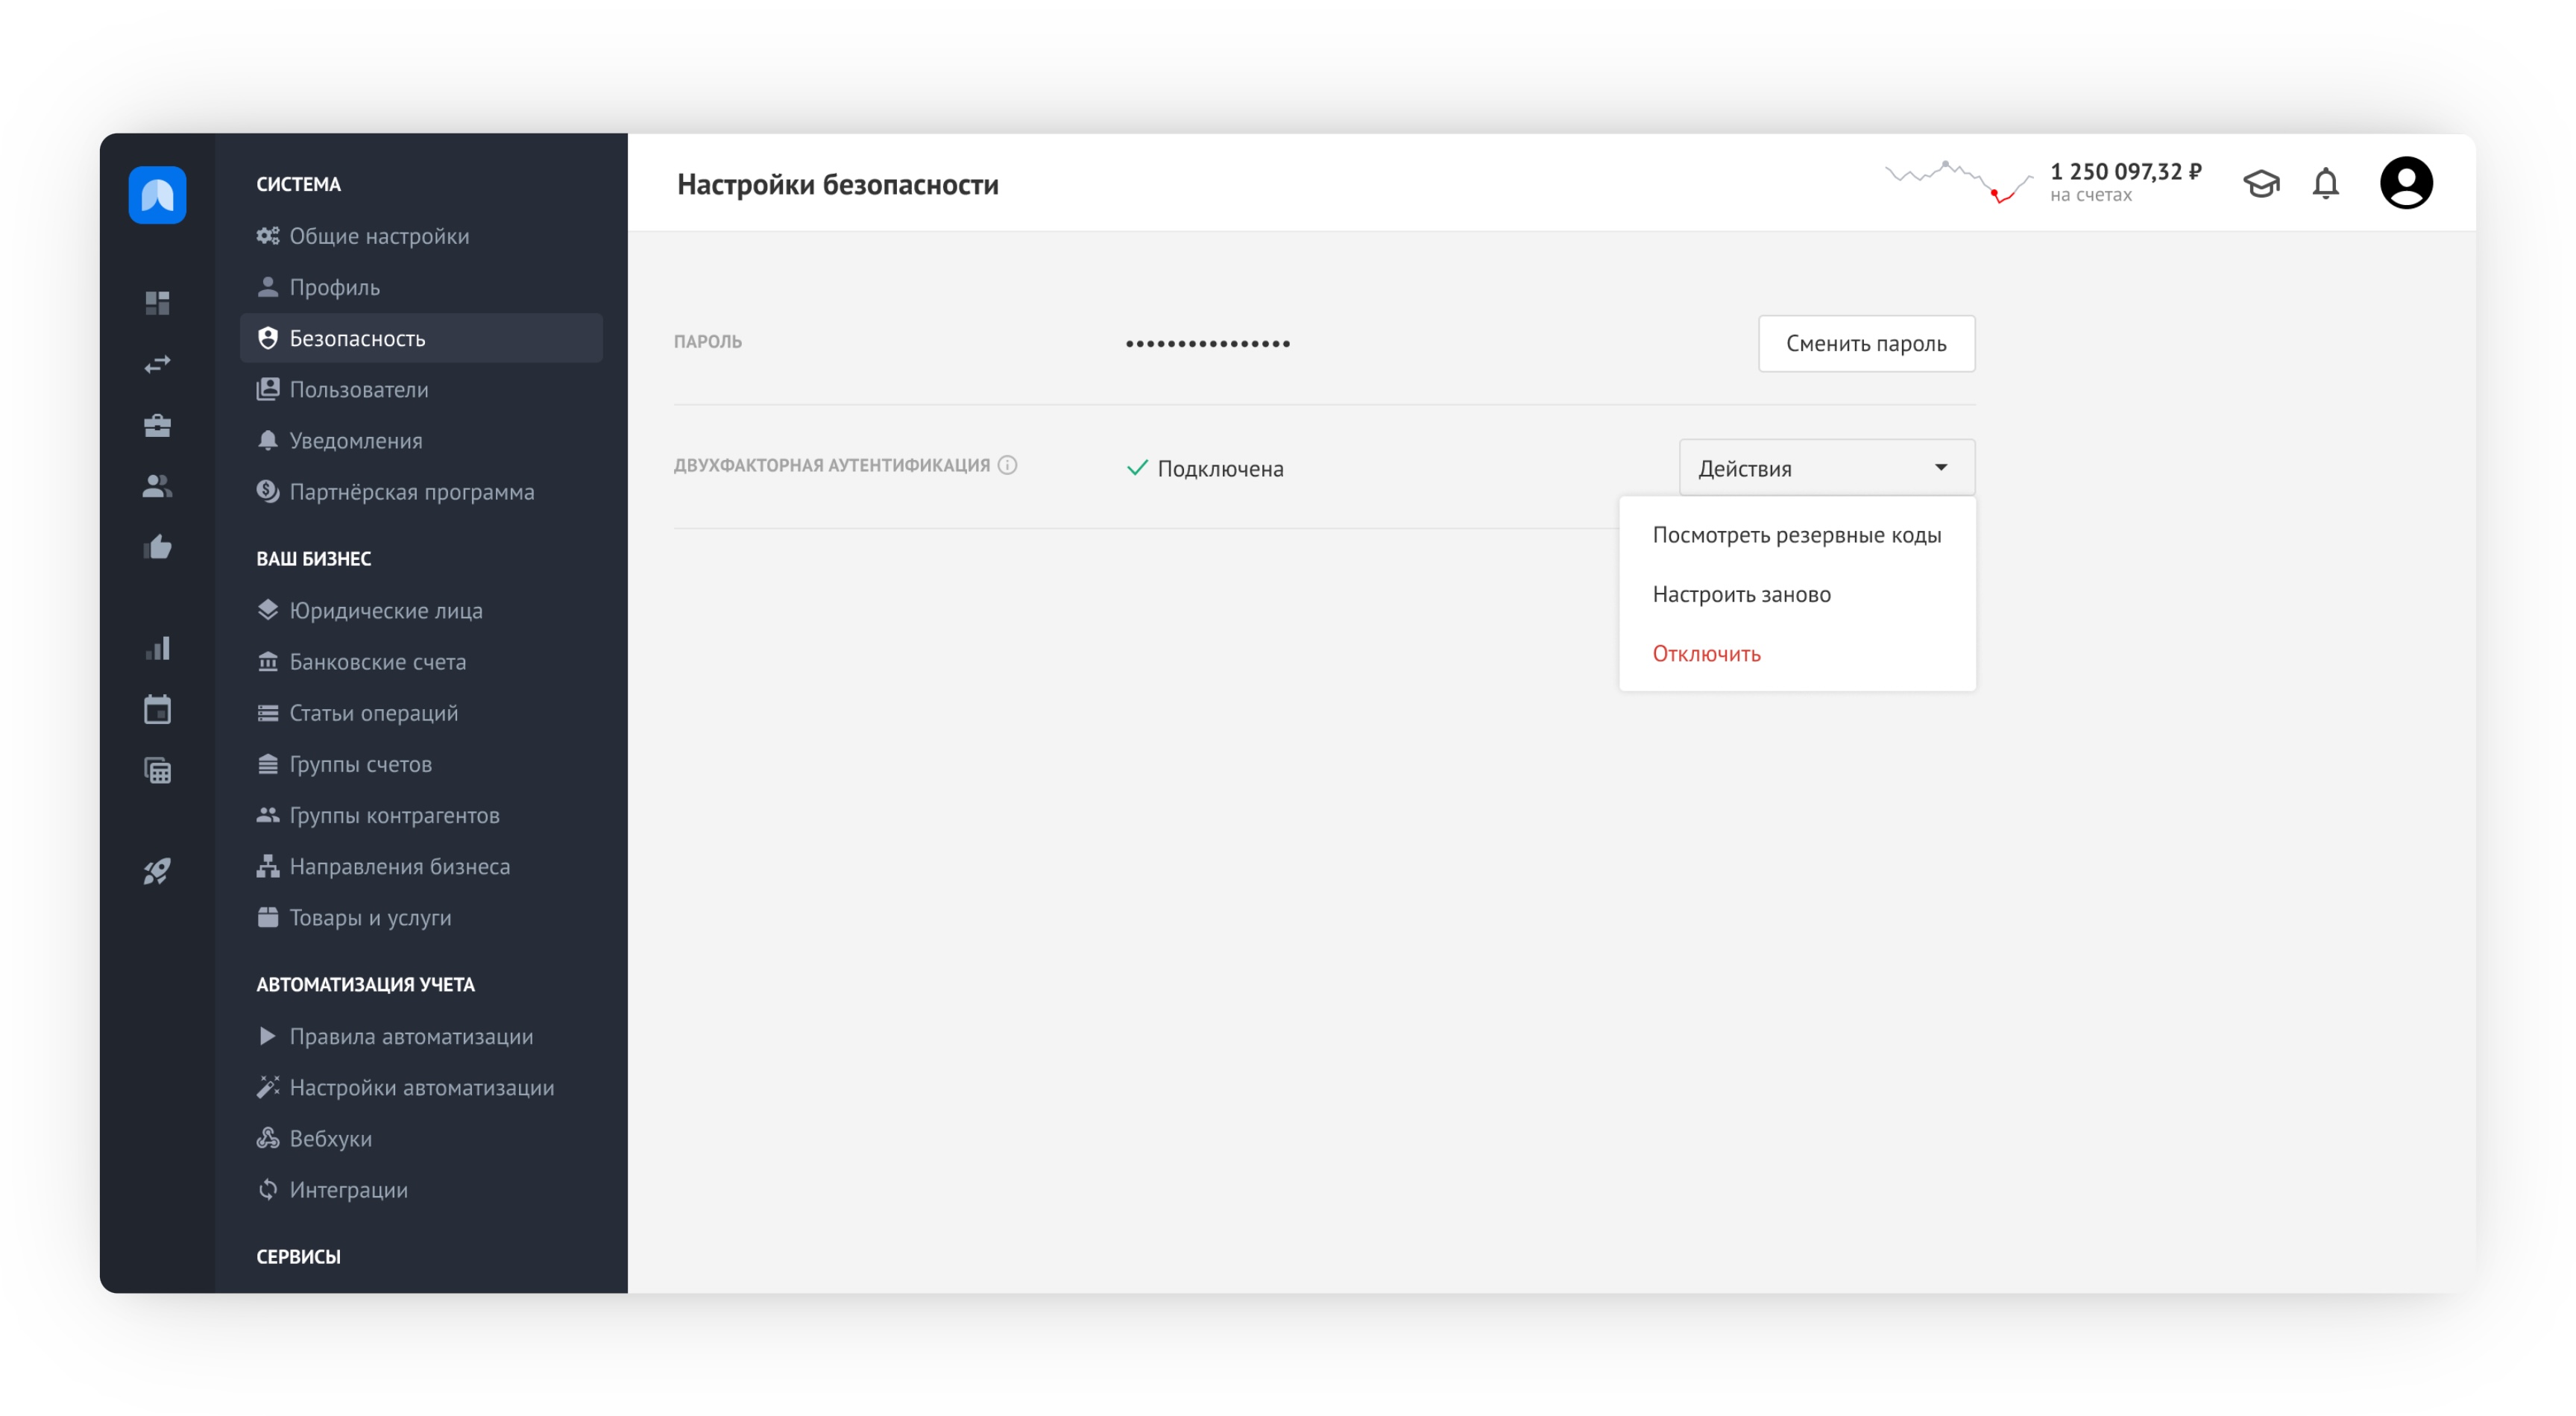Open the user avatar menu
The image size is (2576, 1416).
tap(2406, 183)
